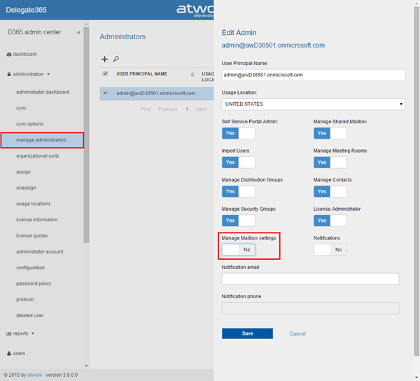Open license information menu item
420x381 pixels.
tap(36, 220)
